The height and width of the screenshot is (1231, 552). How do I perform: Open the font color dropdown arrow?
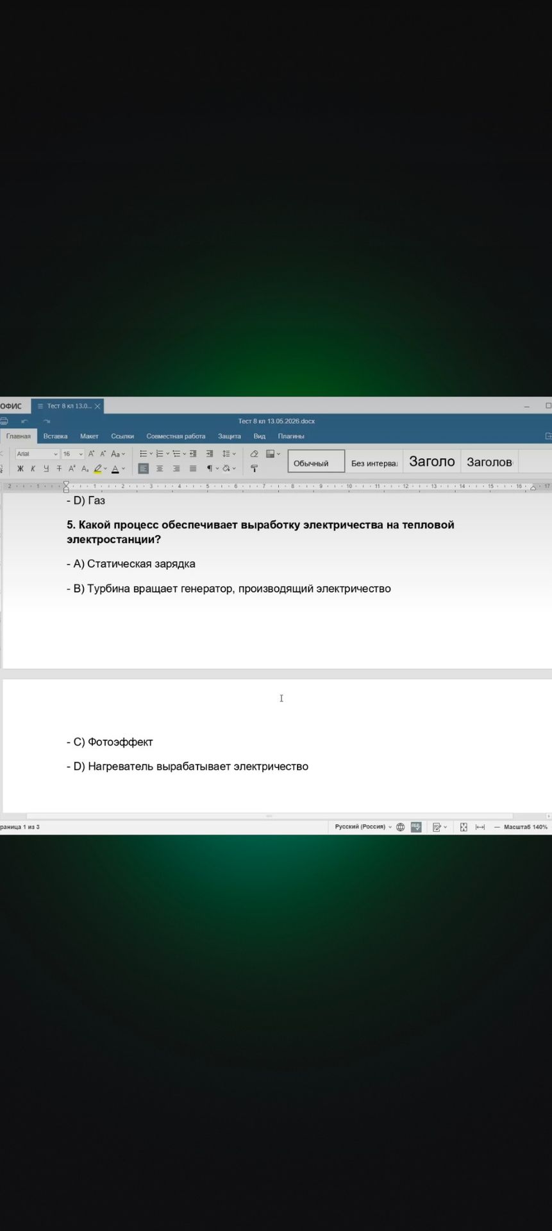click(x=124, y=469)
